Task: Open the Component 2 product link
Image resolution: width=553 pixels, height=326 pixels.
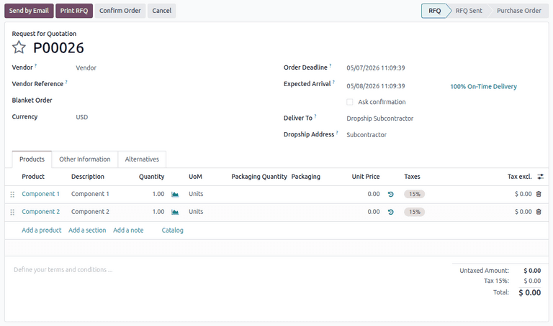Action: (40, 212)
